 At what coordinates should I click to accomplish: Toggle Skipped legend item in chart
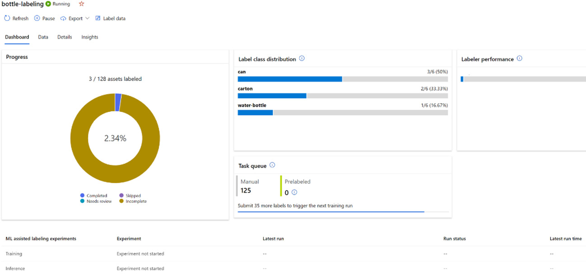130,196
